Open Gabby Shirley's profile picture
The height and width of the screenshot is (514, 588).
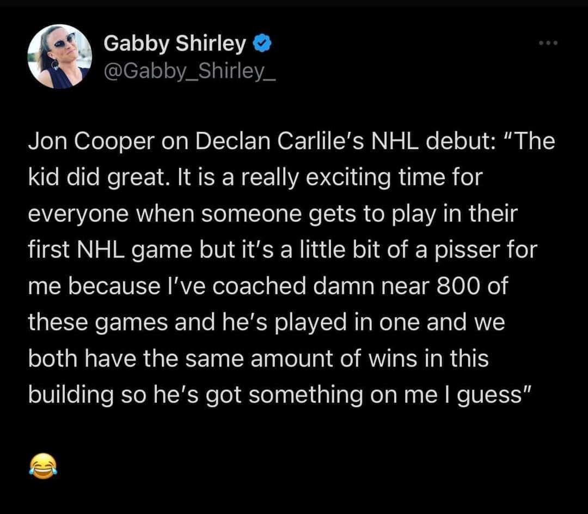point(60,57)
